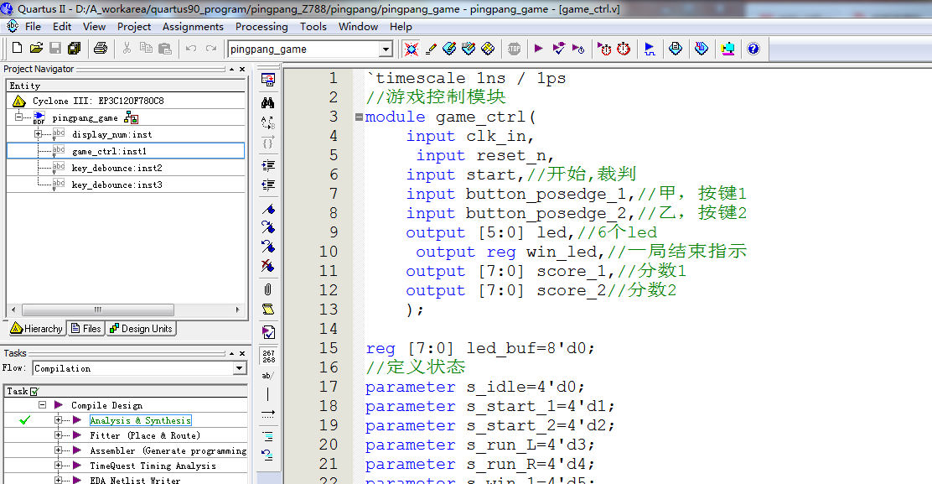
Task: Collapse module game_ctrl code fold marker
Action: pos(359,117)
